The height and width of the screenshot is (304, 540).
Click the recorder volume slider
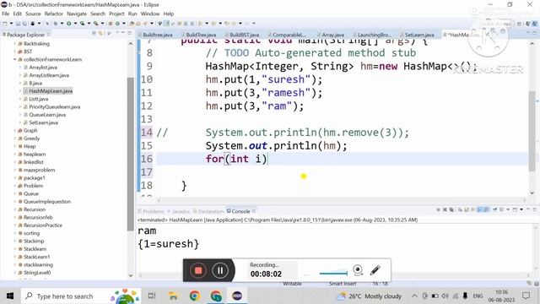[333, 273]
